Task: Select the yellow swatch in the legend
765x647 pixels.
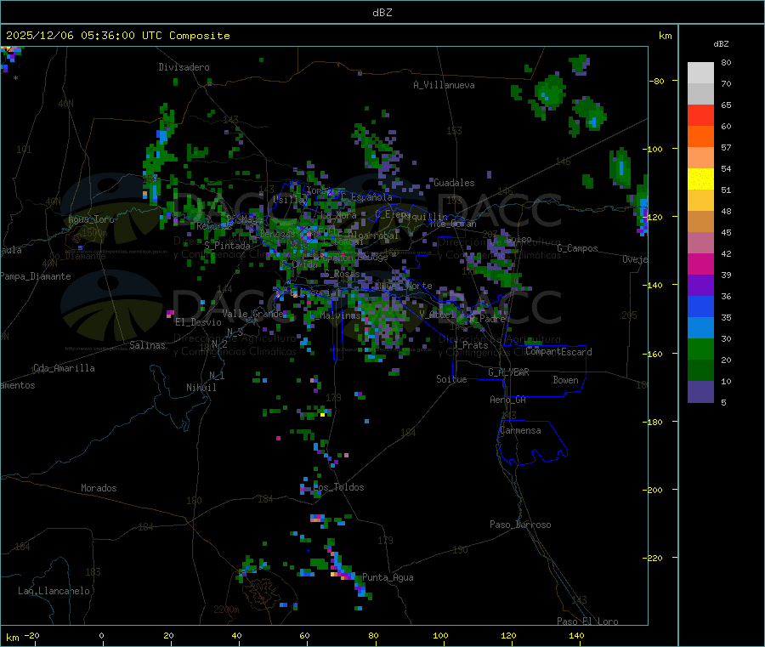Action: pyautogui.click(x=700, y=179)
